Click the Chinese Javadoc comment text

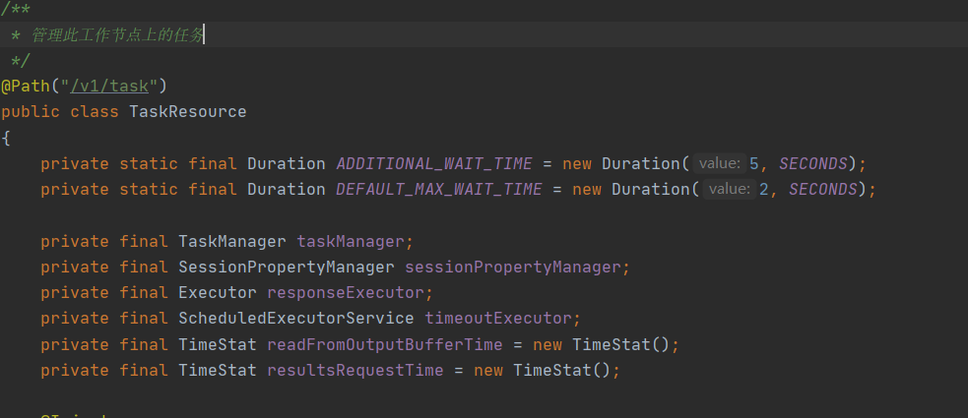pyautogui.click(x=117, y=35)
